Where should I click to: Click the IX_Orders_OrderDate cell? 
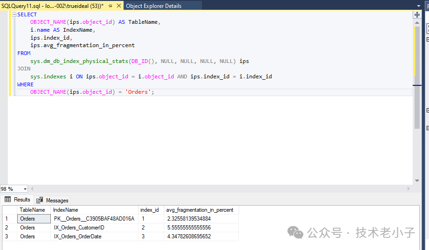[94, 236]
